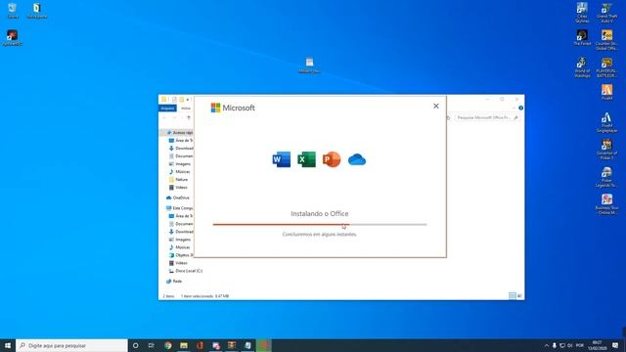Select the Counter-Strike Global Offensive shortcut
Image resolution: width=626 pixels, height=352 pixels.
(606, 39)
